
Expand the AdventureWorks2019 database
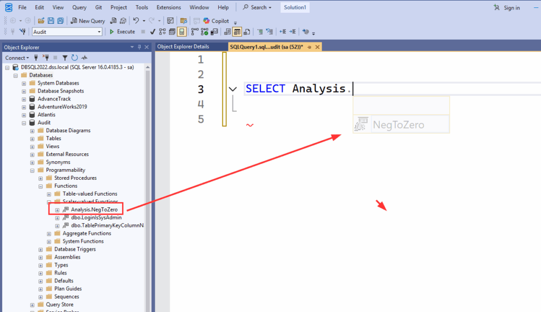click(24, 107)
